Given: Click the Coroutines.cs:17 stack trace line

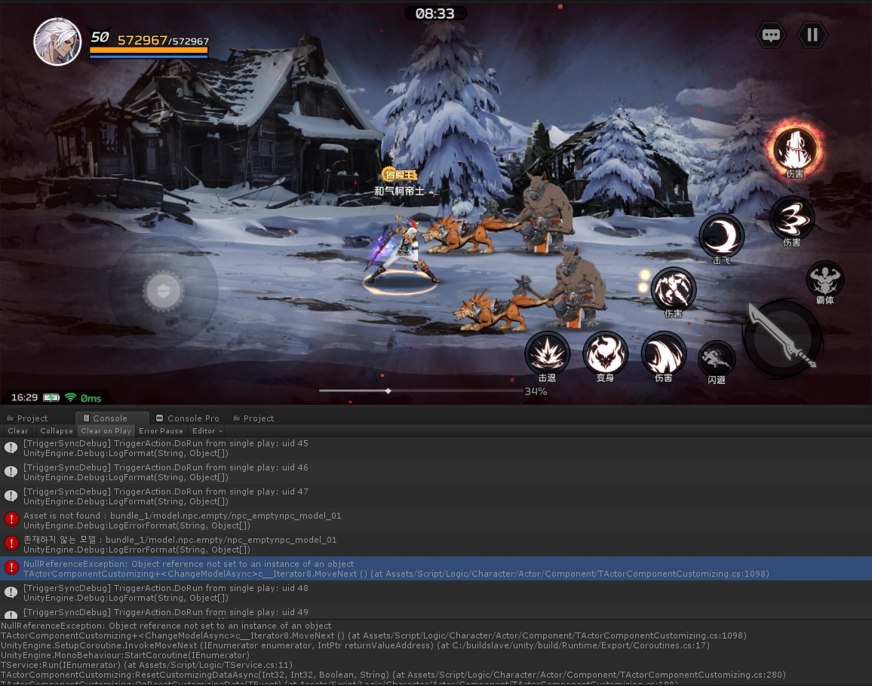Looking at the screenshot, I should click(355, 645).
